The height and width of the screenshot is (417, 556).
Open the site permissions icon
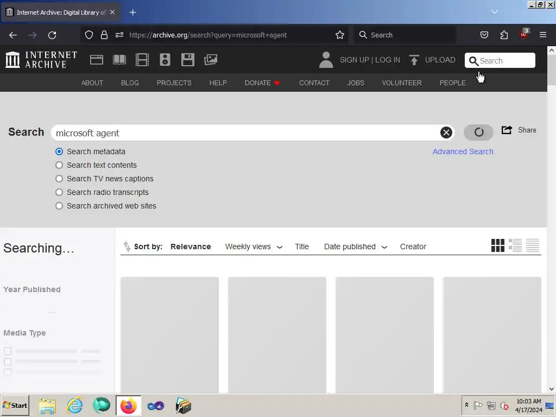[x=119, y=35]
